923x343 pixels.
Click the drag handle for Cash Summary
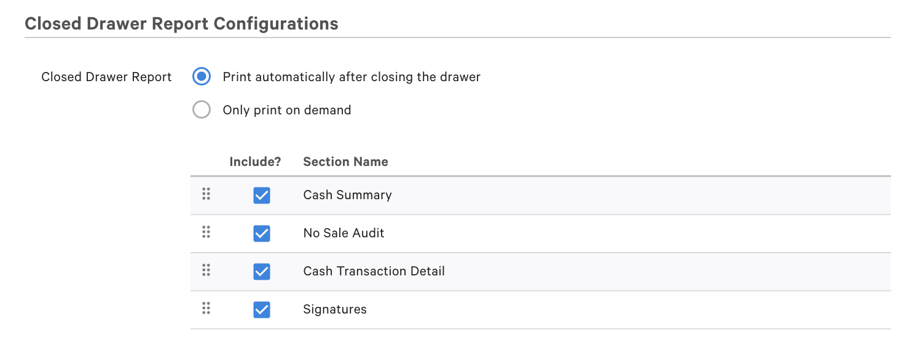tap(206, 194)
